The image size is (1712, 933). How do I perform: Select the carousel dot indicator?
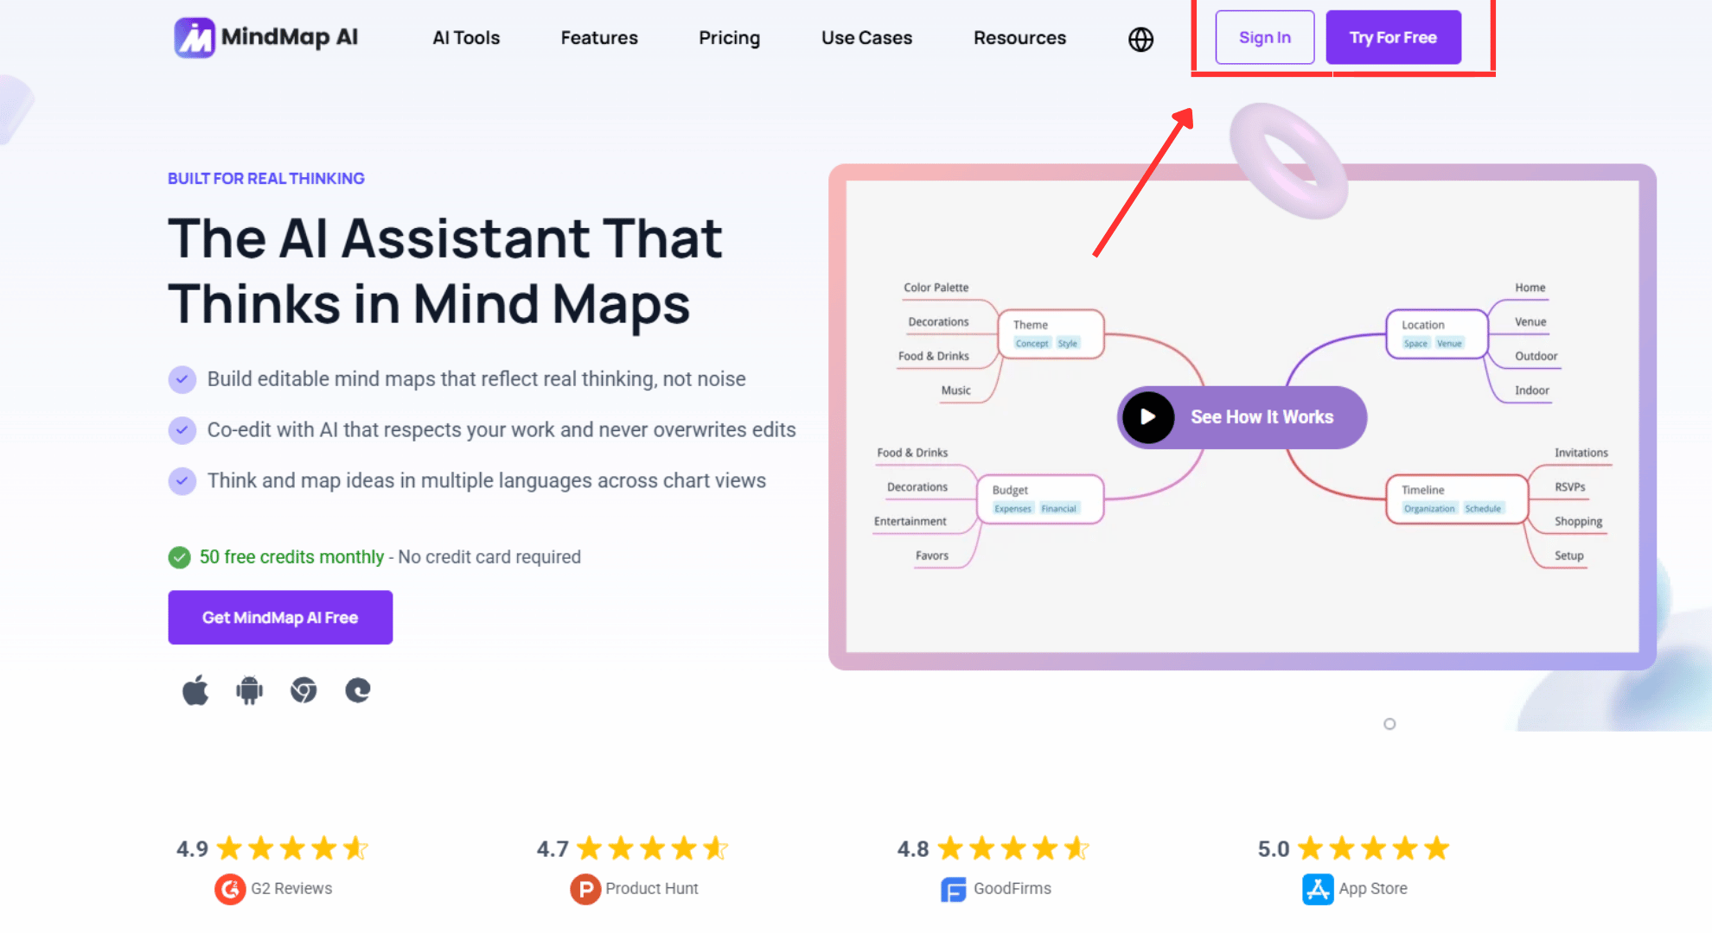1389,724
